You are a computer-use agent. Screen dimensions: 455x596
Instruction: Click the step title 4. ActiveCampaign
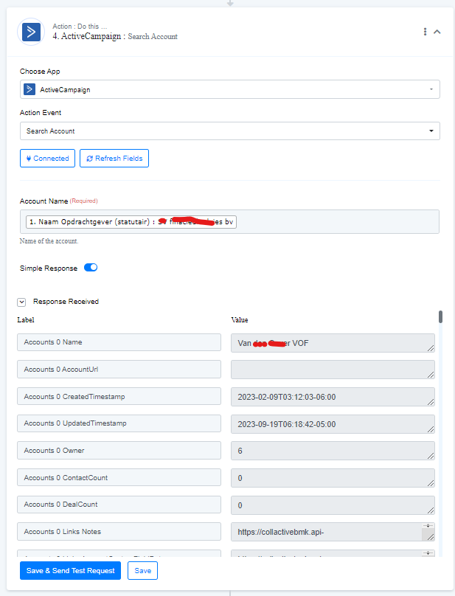point(87,36)
